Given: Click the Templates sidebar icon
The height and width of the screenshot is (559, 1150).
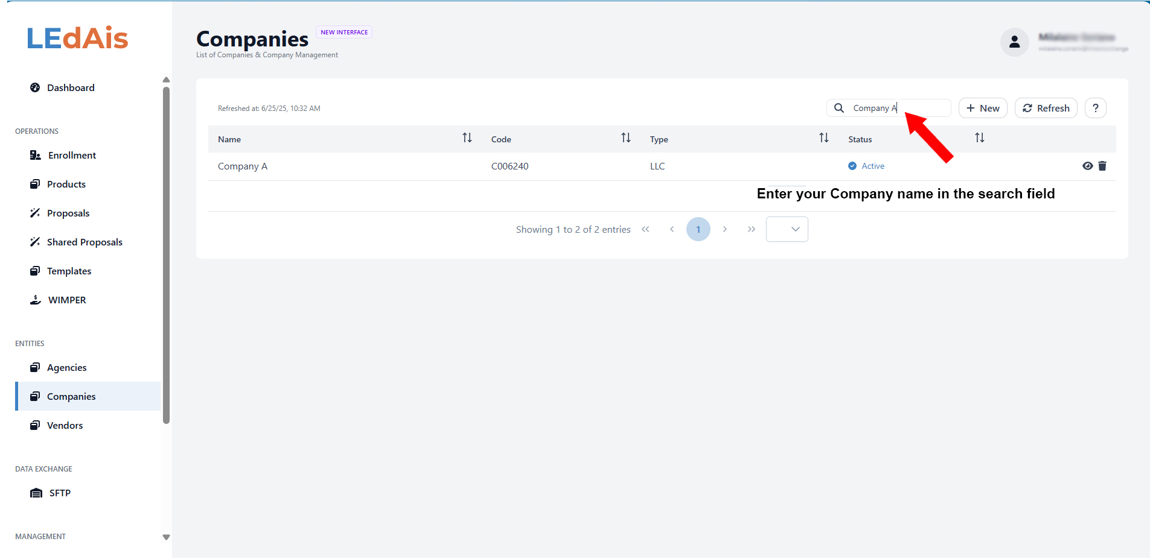Looking at the screenshot, I should pyautogui.click(x=35, y=271).
